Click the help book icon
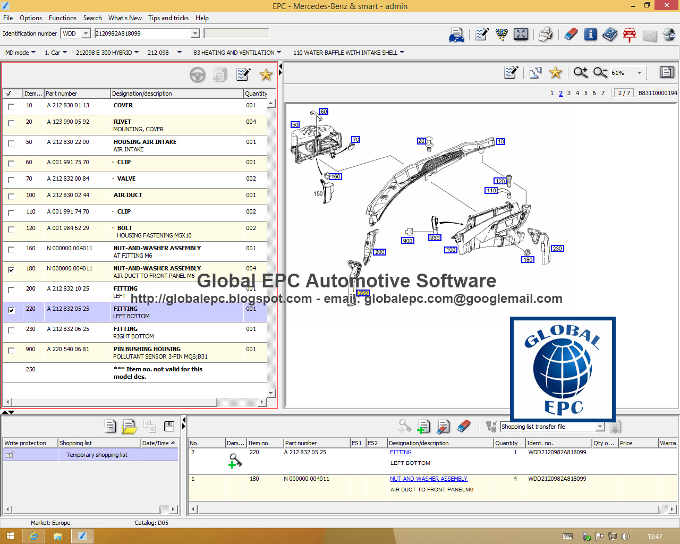This screenshot has width=680, height=544. [x=610, y=34]
